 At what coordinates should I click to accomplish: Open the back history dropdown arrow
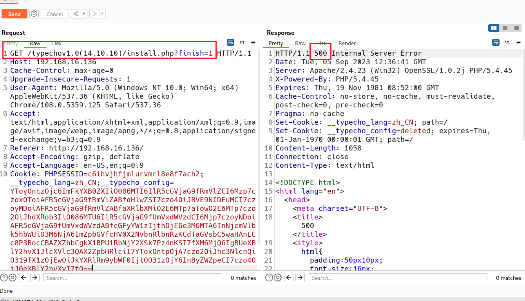[x=84, y=14]
